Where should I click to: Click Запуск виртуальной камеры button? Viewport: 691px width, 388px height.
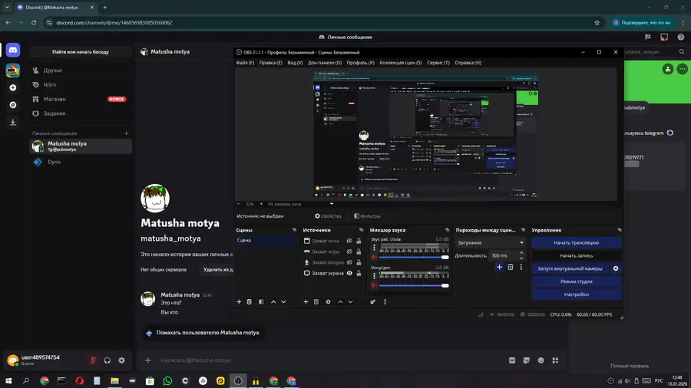[570, 268]
